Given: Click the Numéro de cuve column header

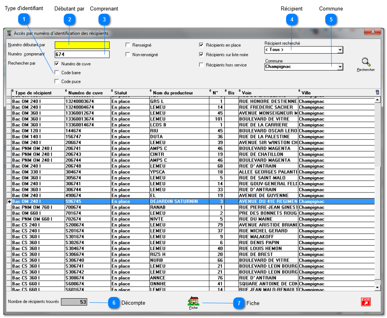Looking at the screenshot, I should pos(85,93).
